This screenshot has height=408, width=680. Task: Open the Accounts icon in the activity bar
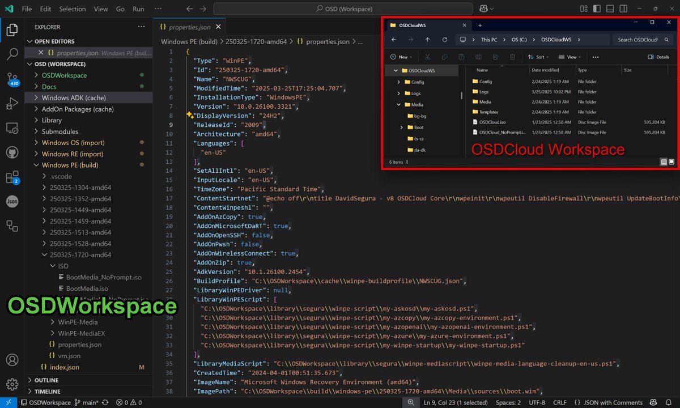pos(12,360)
